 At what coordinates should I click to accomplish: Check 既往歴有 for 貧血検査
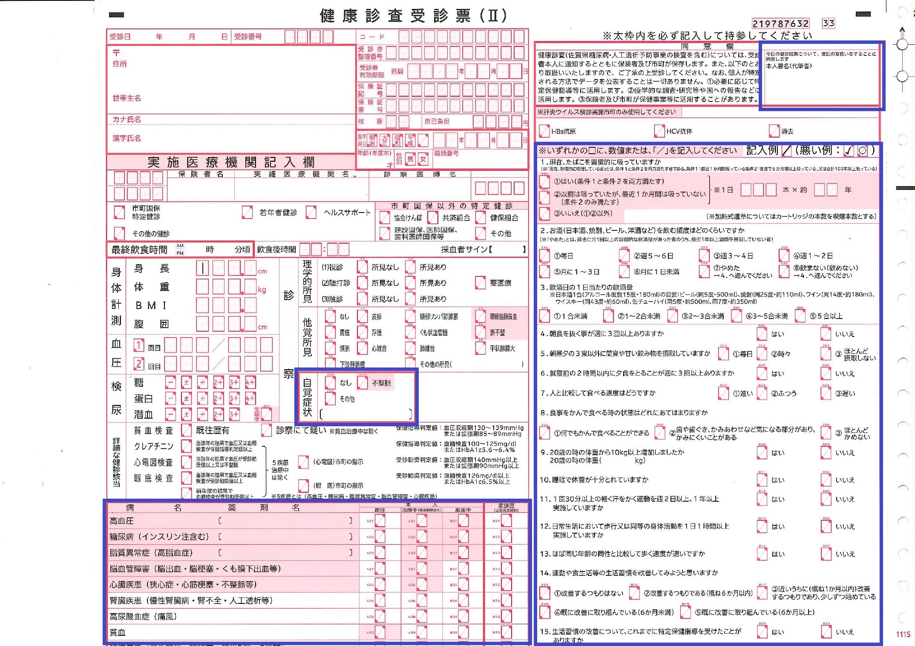click(x=186, y=430)
